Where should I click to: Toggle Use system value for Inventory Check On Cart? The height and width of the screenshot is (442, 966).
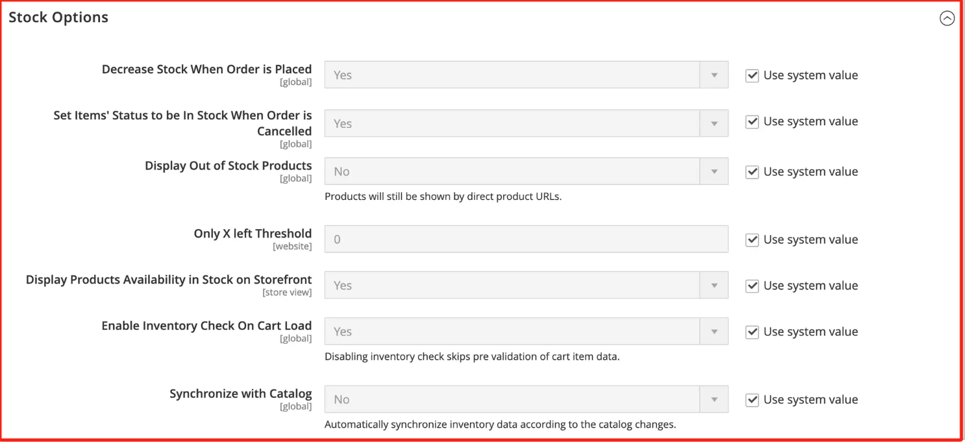click(x=752, y=332)
